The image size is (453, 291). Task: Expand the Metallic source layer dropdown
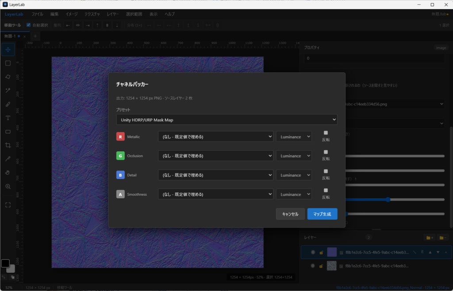(x=215, y=137)
